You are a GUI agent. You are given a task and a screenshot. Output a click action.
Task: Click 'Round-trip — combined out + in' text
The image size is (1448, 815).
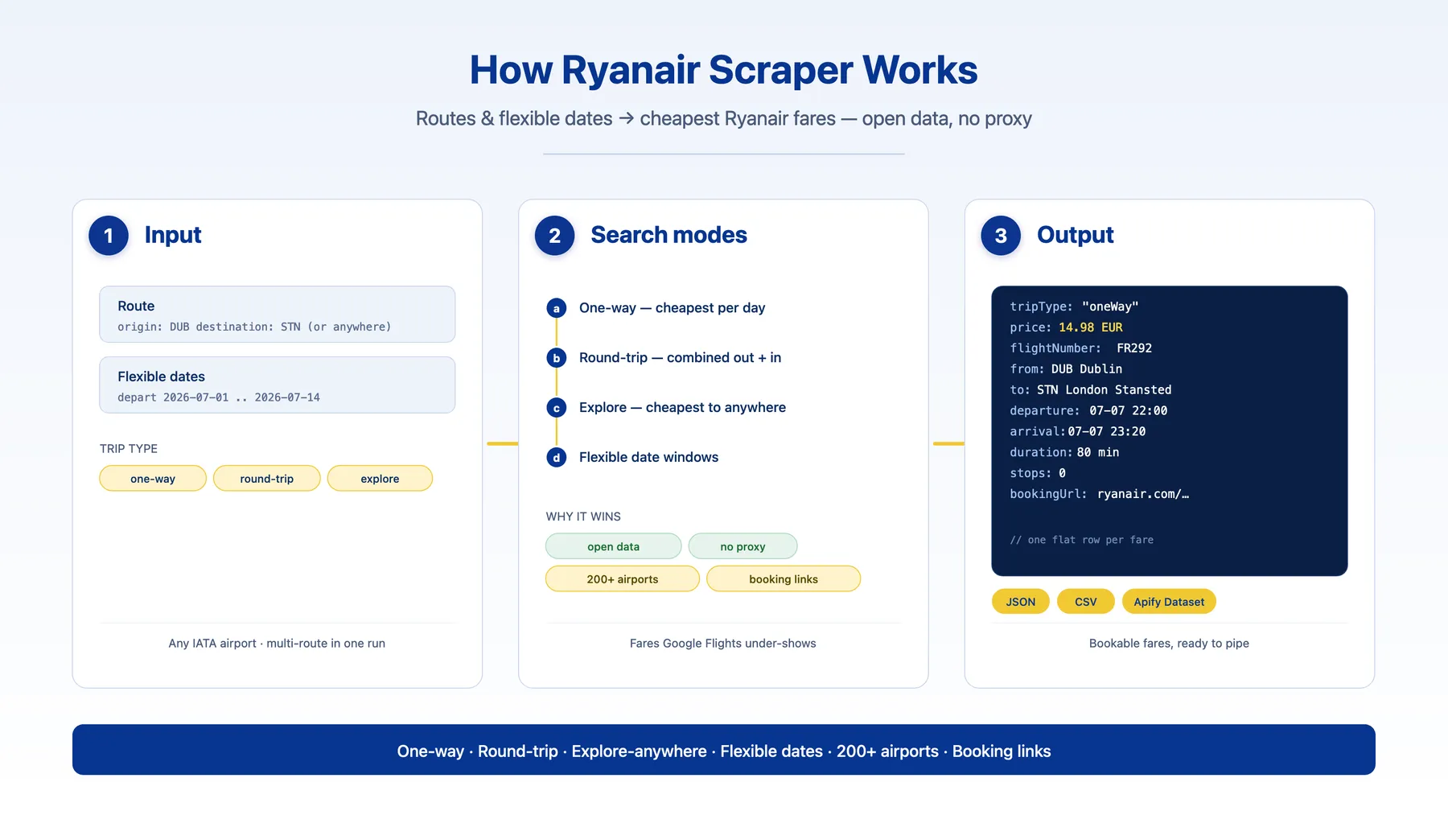tap(681, 358)
